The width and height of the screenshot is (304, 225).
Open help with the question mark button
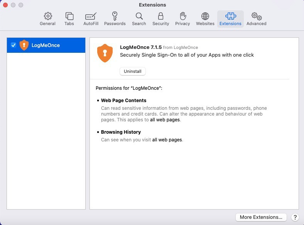295,217
